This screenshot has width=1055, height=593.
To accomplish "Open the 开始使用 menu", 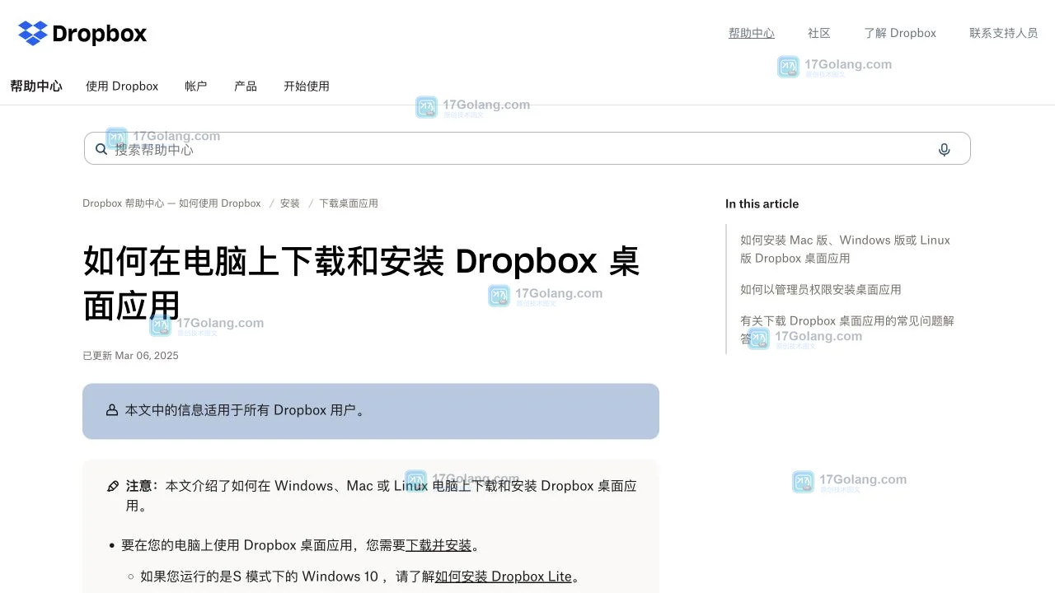I will coord(307,86).
